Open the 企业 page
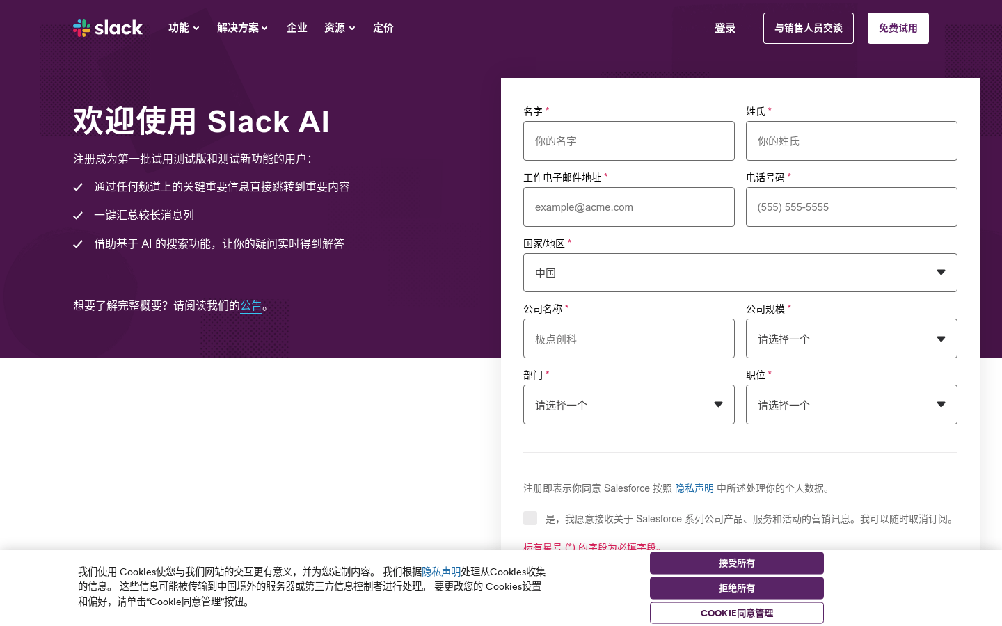 coord(297,28)
